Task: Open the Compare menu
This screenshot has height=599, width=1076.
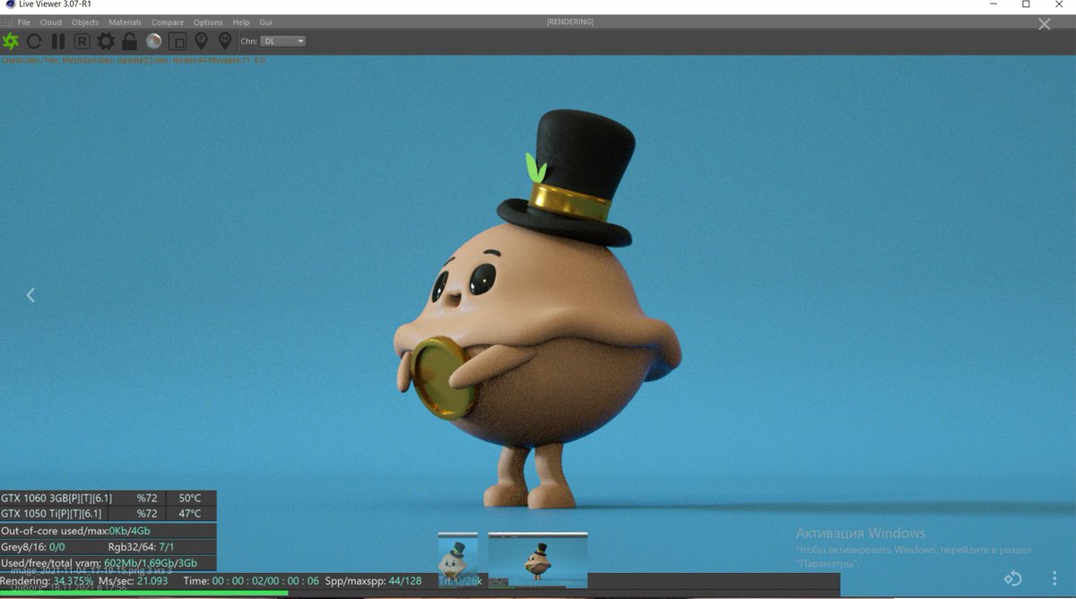Action: [168, 22]
